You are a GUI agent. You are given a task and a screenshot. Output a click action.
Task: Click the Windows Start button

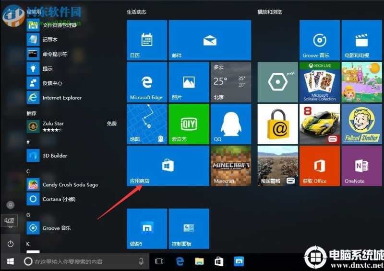pos(10,262)
